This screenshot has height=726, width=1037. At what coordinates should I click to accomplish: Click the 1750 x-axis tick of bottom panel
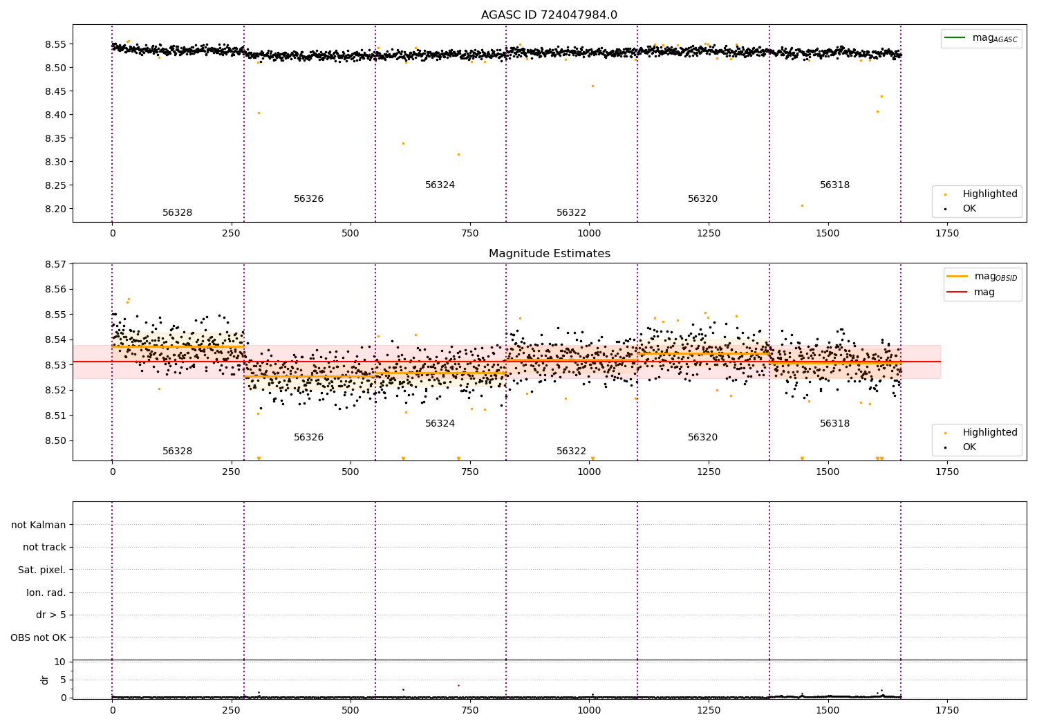tap(947, 709)
